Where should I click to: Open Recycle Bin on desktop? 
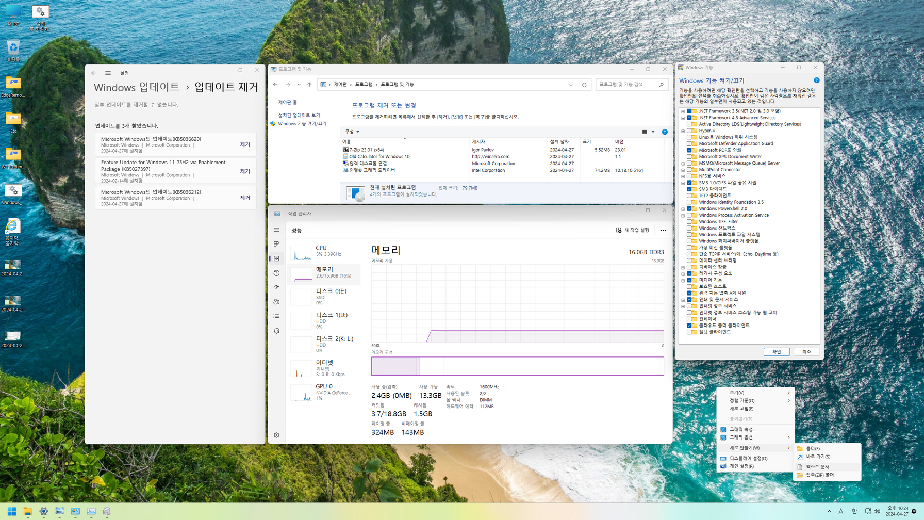click(13, 51)
